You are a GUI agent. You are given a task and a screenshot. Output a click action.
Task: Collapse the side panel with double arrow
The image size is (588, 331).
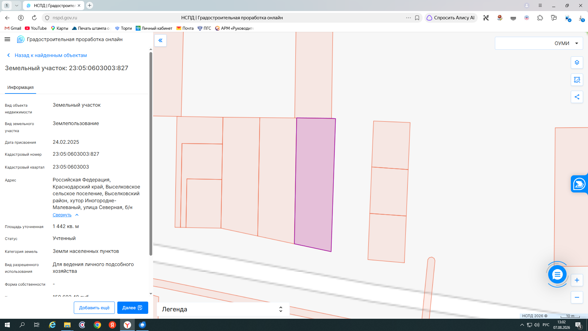pos(160,40)
